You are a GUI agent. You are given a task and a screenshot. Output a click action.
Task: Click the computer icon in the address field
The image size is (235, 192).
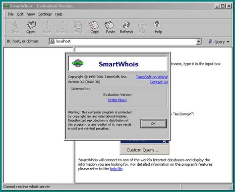53,41
